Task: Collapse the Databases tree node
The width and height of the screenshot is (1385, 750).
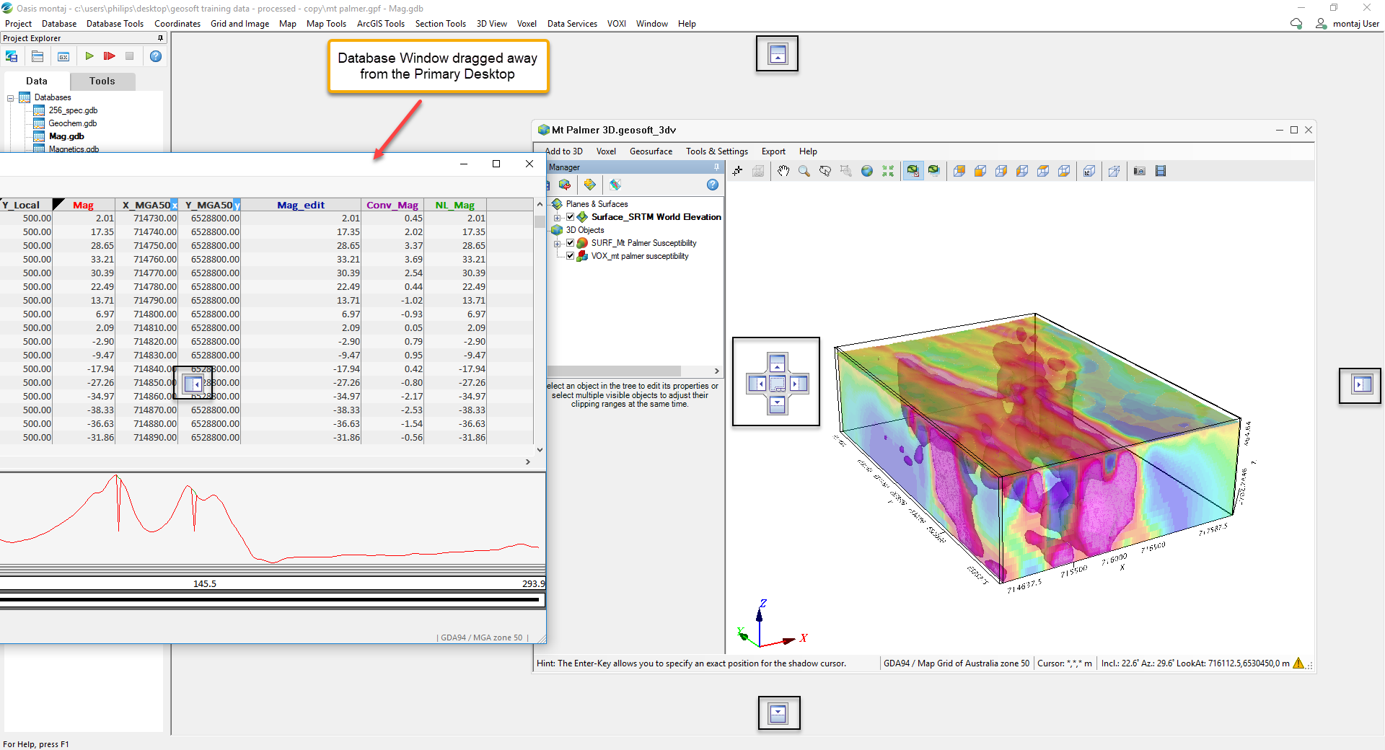Action: pyautogui.click(x=11, y=98)
